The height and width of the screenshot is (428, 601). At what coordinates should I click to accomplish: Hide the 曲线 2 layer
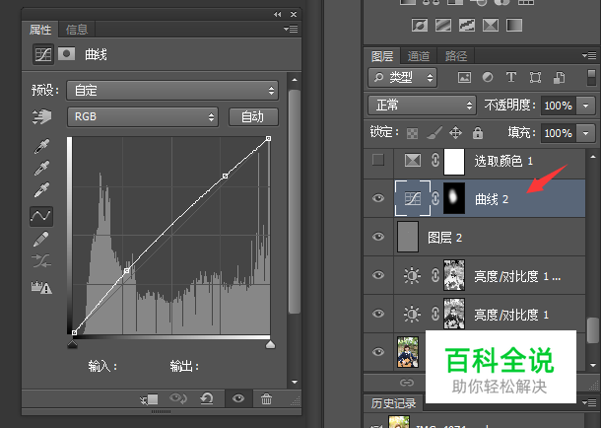[x=378, y=198]
